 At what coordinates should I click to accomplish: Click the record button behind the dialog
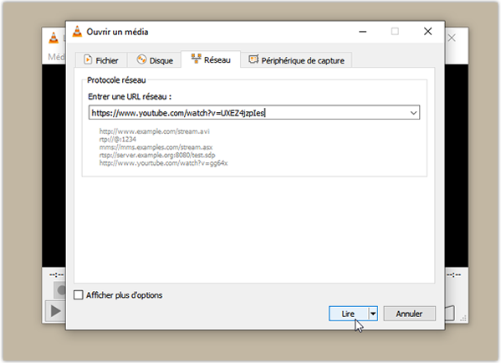click(60, 290)
